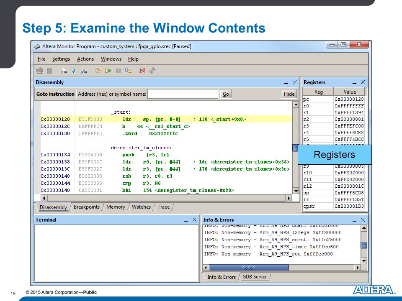Click the sp register value 0xFFFF8CD8
Image resolution: width=402 pixels, height=301 pixels.
(x=349, y=193)
